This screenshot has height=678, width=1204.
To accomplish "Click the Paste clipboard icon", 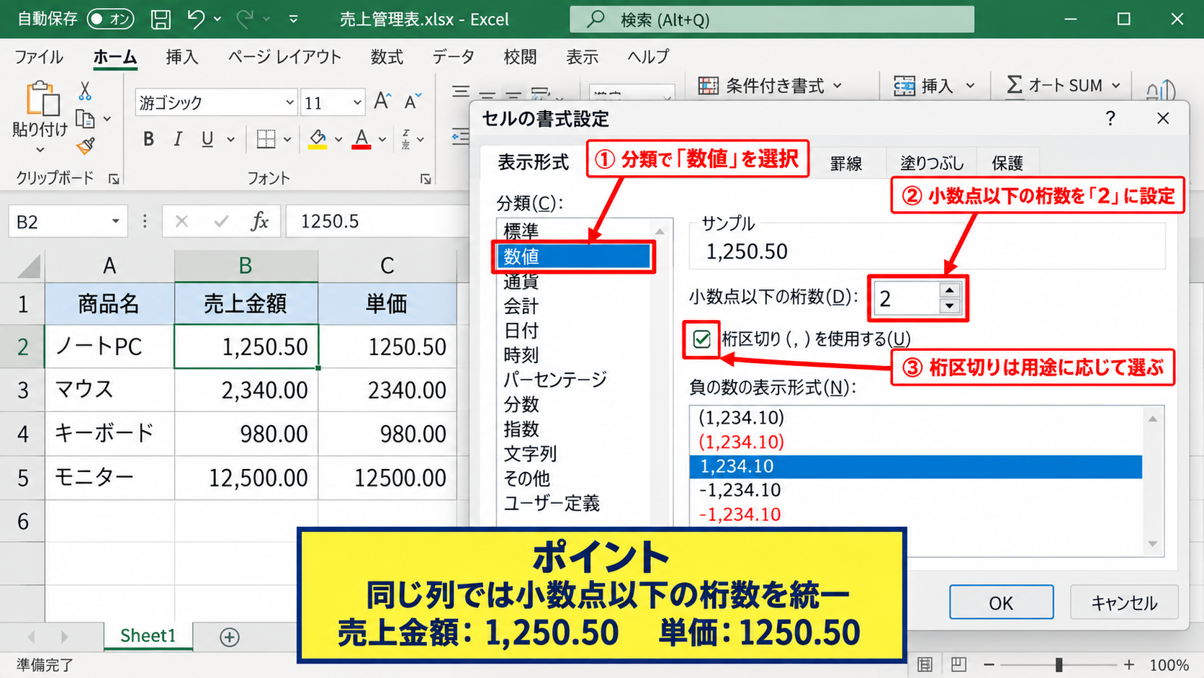I will [42, 99].
